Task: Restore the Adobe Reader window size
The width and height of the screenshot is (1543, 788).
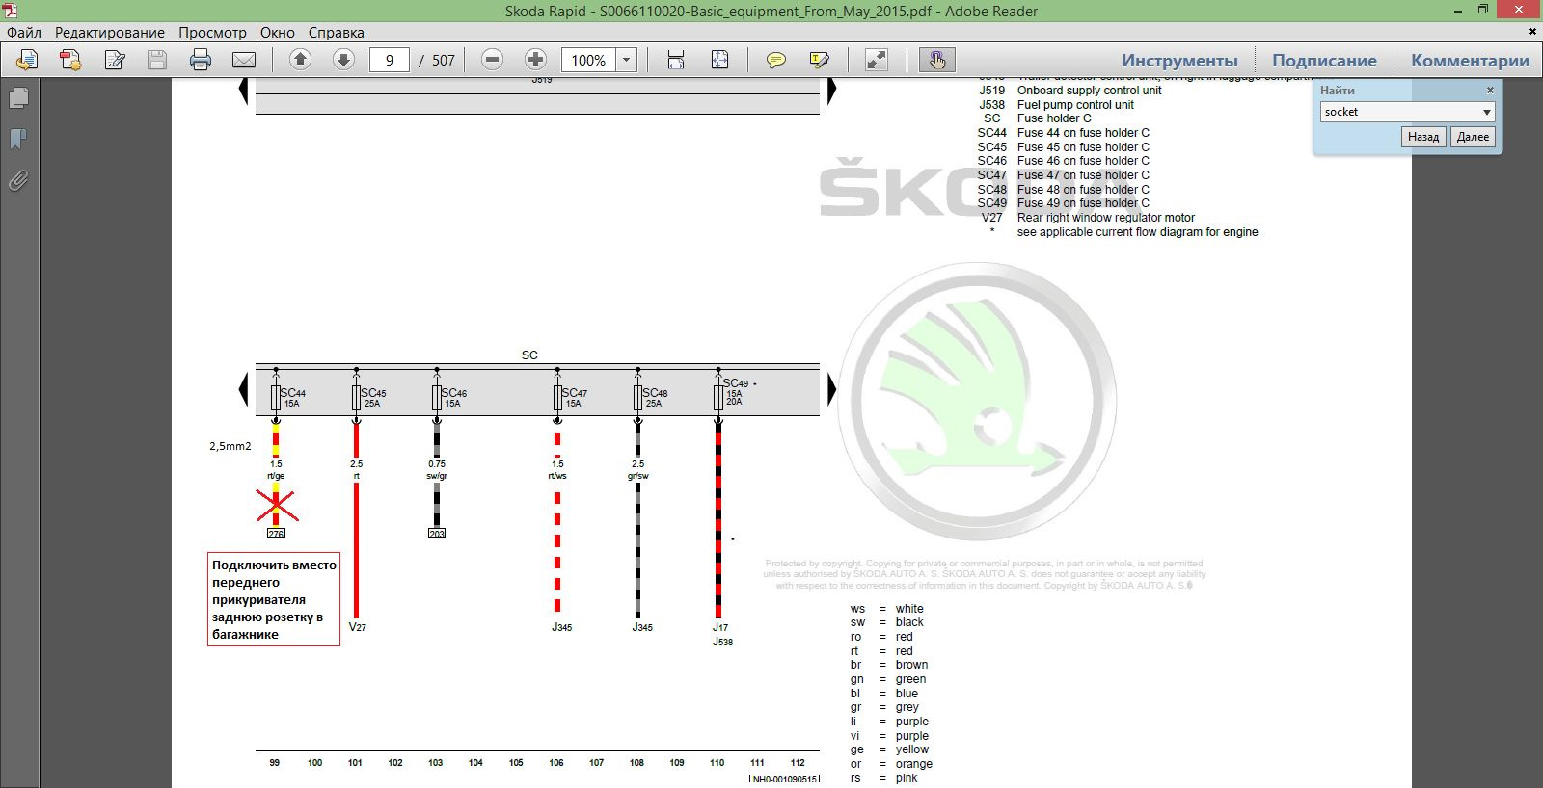Action: tap(1483, 10)
